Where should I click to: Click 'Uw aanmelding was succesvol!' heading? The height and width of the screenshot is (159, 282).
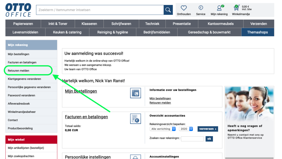tap(94, 54)
